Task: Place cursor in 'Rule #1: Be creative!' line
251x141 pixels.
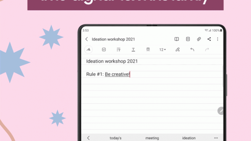Action: (x=108, y=74)
